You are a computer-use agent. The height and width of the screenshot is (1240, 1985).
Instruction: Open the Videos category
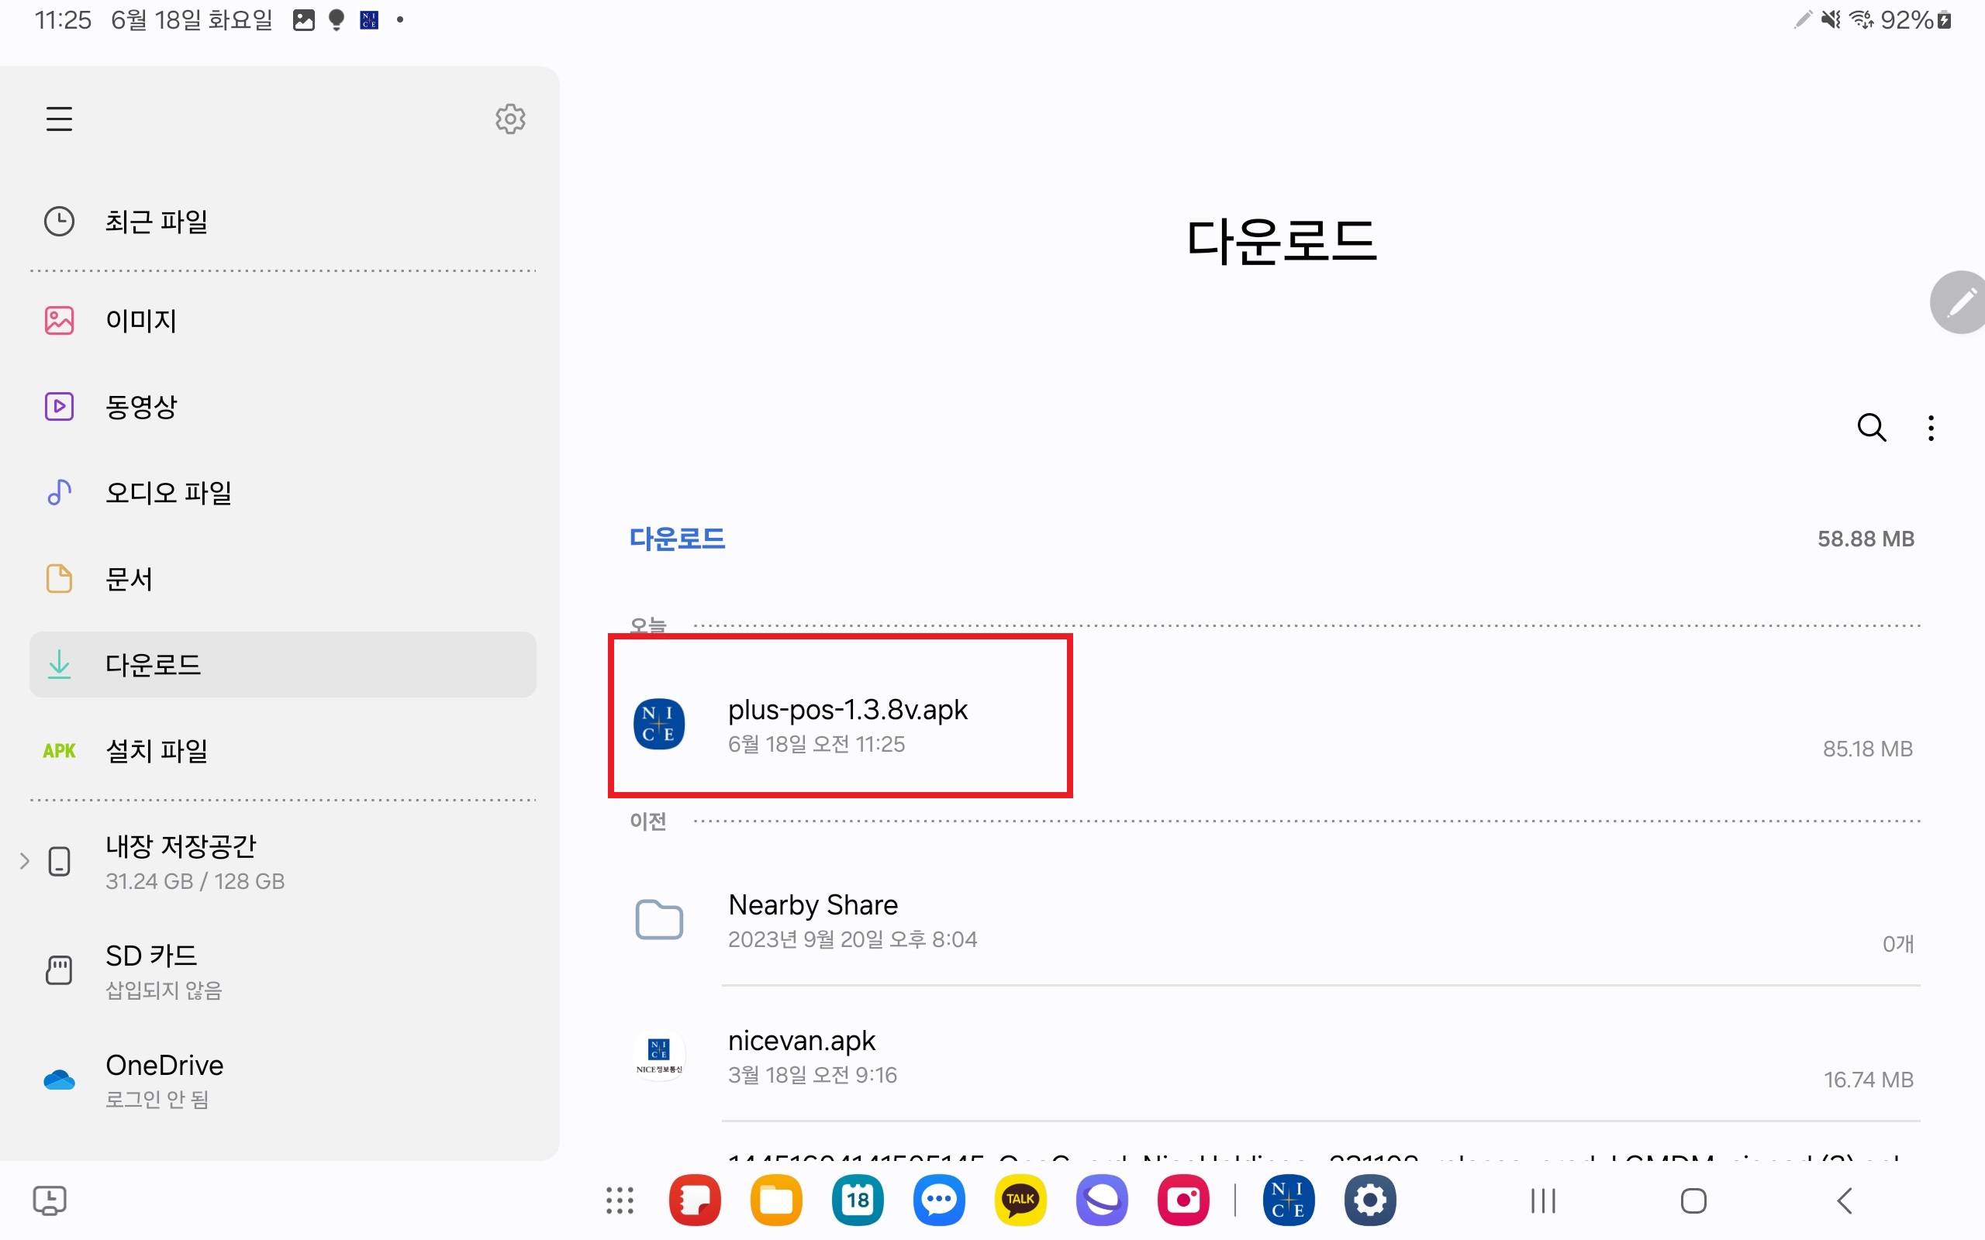pyautogui.click(x=141, y=407)
